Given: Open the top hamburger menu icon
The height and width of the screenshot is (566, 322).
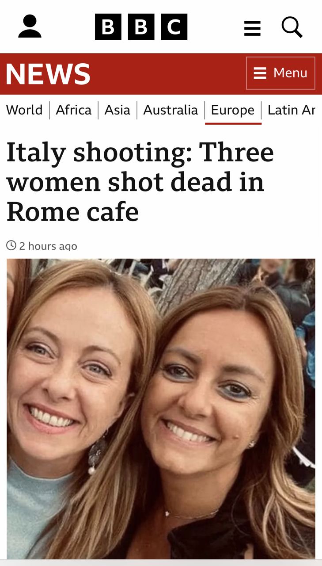Looking at the screenshot, I should pyautogui.click(x=252, y=28).
